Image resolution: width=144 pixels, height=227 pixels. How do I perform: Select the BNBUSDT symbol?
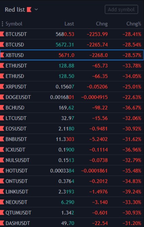click(16, 139)
